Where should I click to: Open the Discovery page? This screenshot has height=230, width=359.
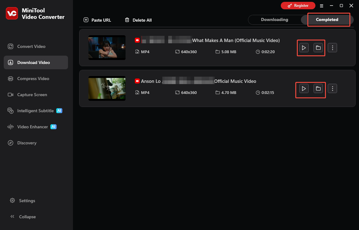[36, 143]
